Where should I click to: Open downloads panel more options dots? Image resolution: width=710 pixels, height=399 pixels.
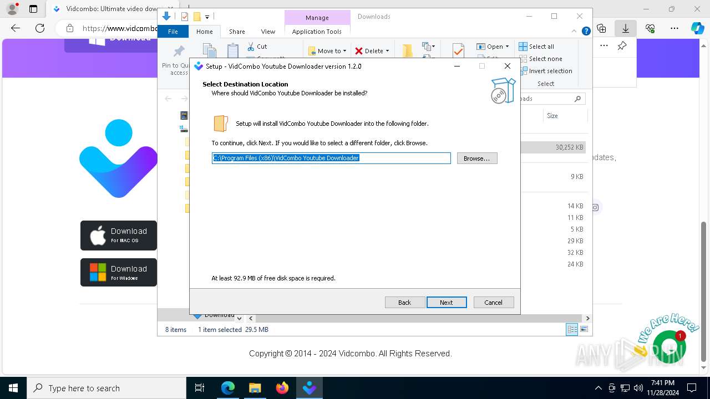(604, 46)
